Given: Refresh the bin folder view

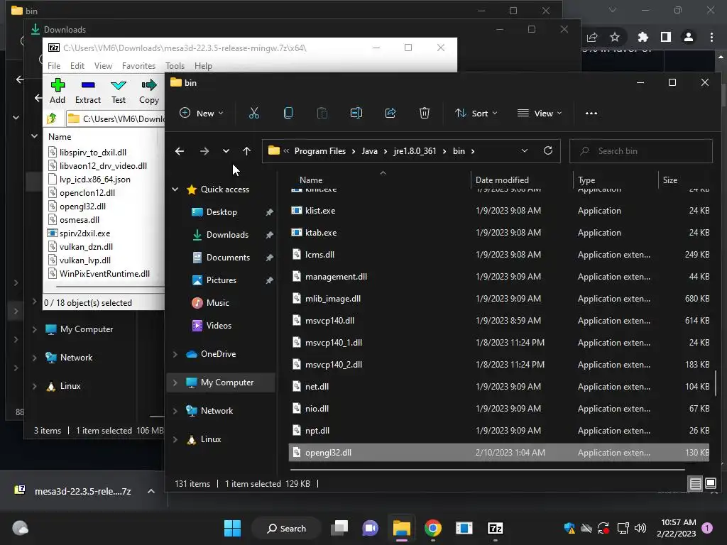Looking at the screenshot, I should (548, 151).
